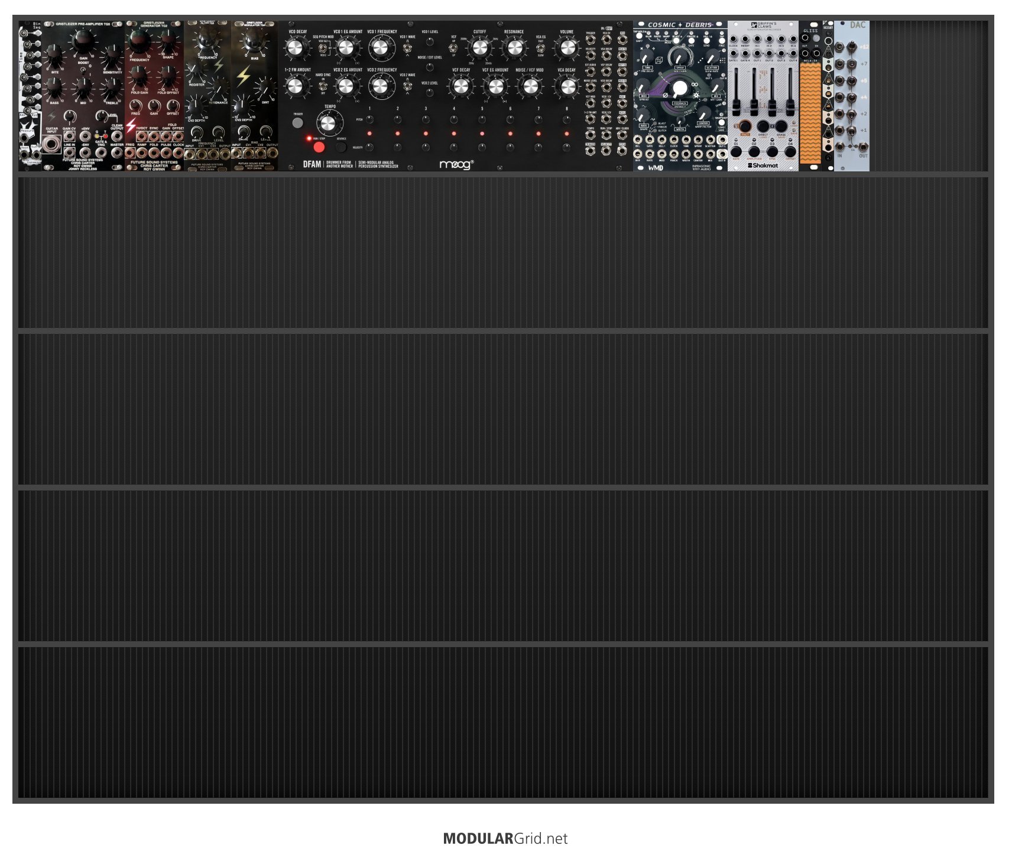Click the 01 channel button on Griffin's Claws
The height and width of the screenshot is (851, 1012).
point(736,152)
